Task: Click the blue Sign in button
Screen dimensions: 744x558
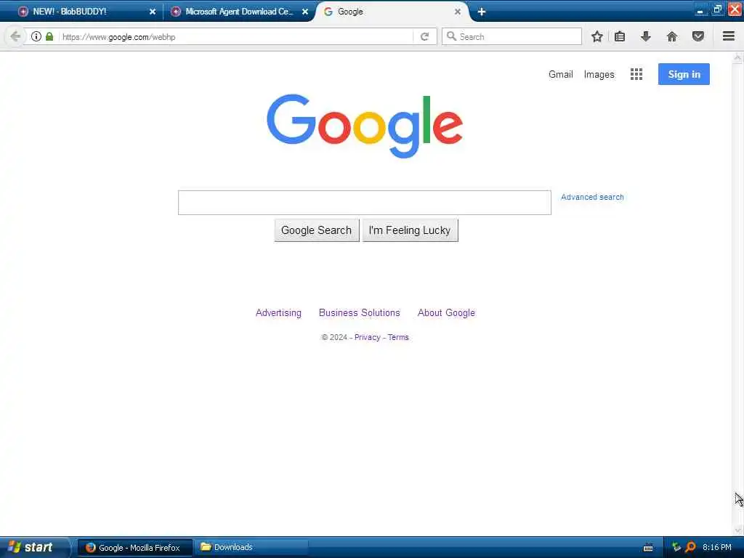Action: click(684, 74)
